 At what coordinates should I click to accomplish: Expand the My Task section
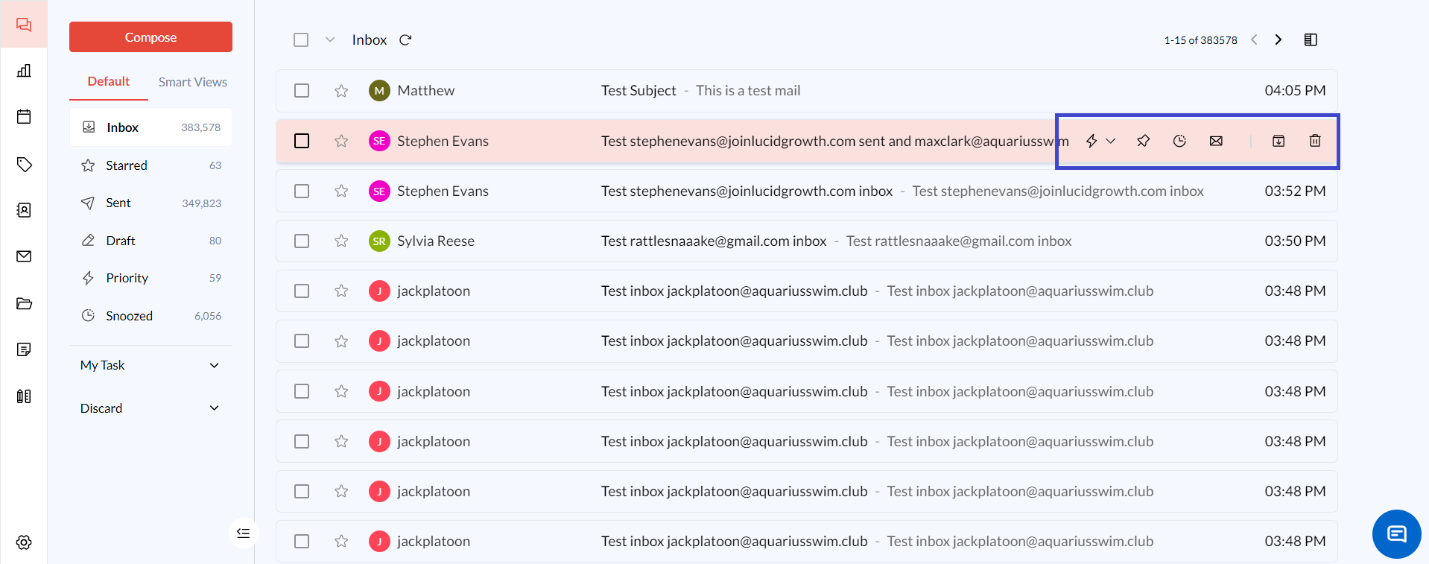point(214,365)
